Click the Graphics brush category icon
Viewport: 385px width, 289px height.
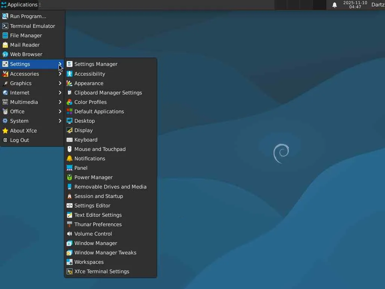[5, 83]
